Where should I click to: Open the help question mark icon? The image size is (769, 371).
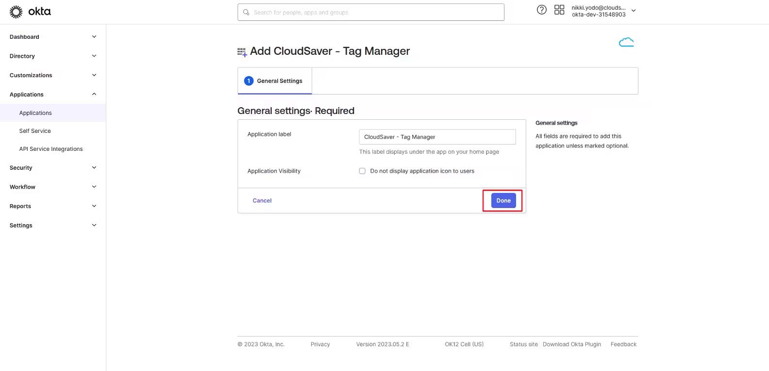click(542, 10)
